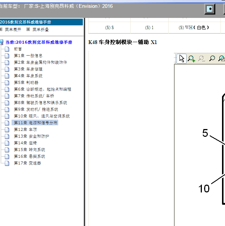This screenshot has height=226, width=225.
Task: Open the root node 当前:2016款别克昂科威维修手册
Action: point(39,42)
